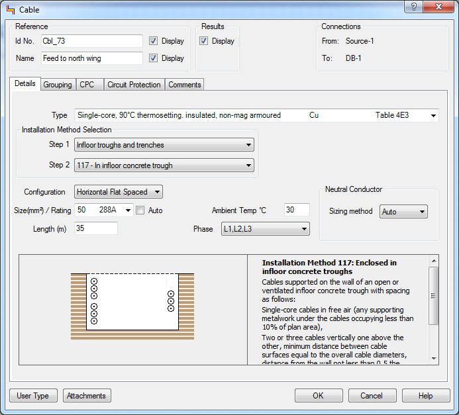
Task: Toggle the Results Display checkbox
Action: click(203, 40)
